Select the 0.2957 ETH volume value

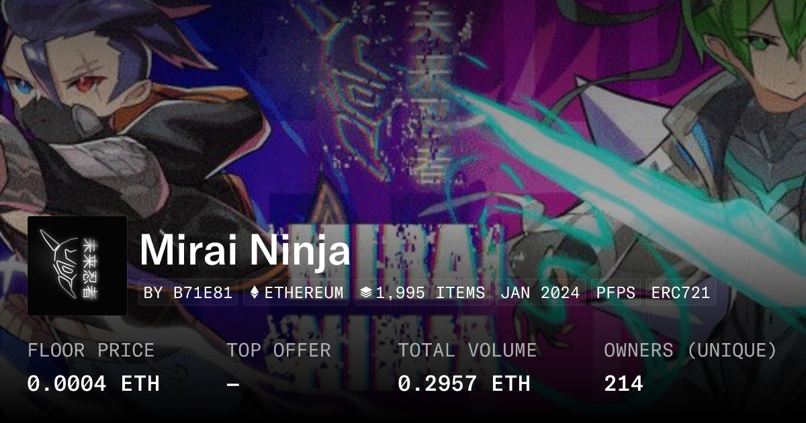(464, 383)
